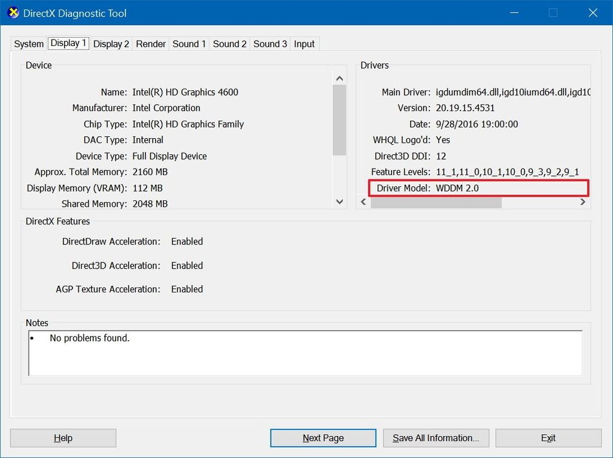Screen dimensions: 613x458
Task: Click the Help button
Action: tap(62, 438)
